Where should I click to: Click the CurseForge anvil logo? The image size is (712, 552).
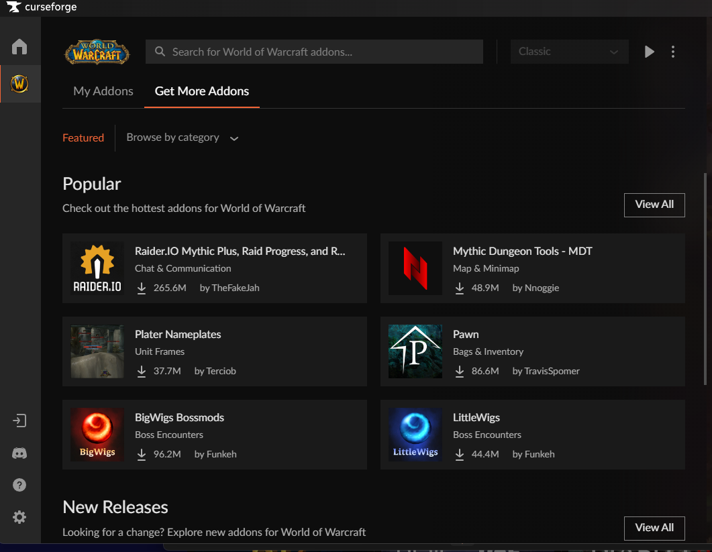tap(13, 7)
